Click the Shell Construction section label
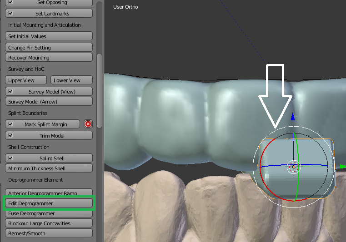Viewport: 346px width, 242px height. tap(29, 147)
